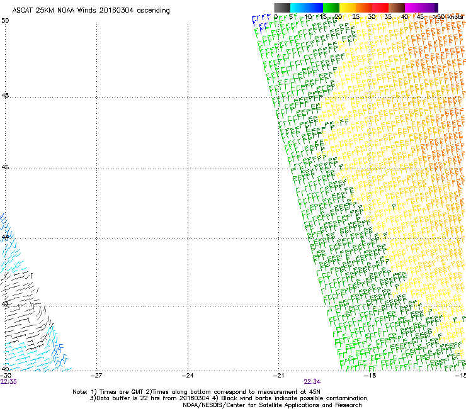
Task: Click the latitude label "50" on the left axis
Action: click(x=5, y=21)
